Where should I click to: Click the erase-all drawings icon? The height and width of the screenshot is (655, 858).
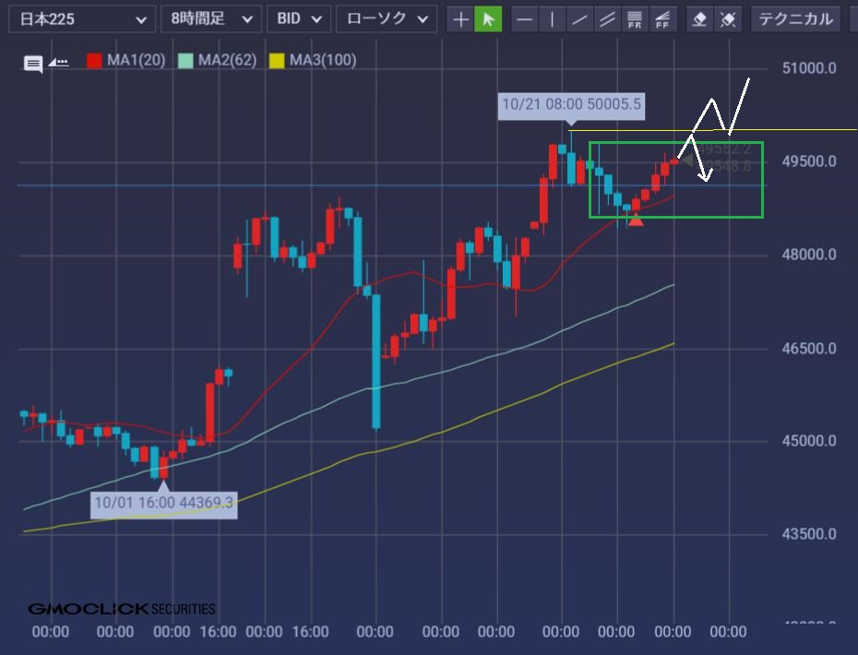pyautogui.click(x=728, y=18)
